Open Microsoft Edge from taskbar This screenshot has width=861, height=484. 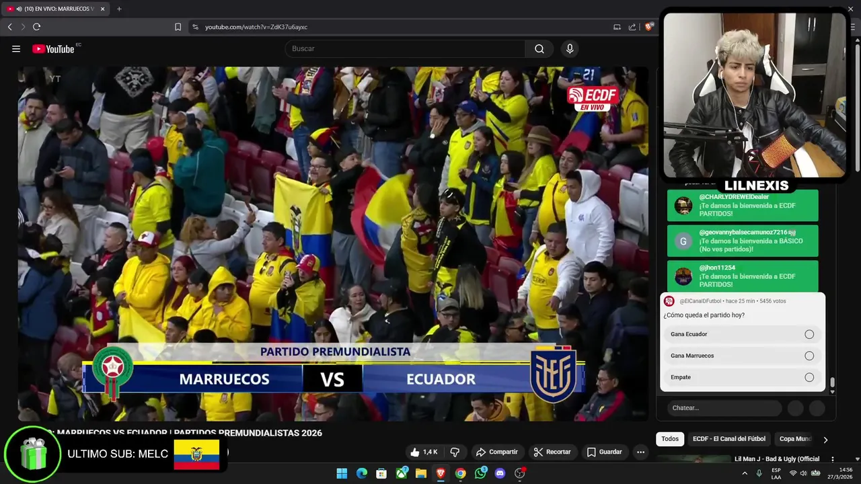coord(361,473)
